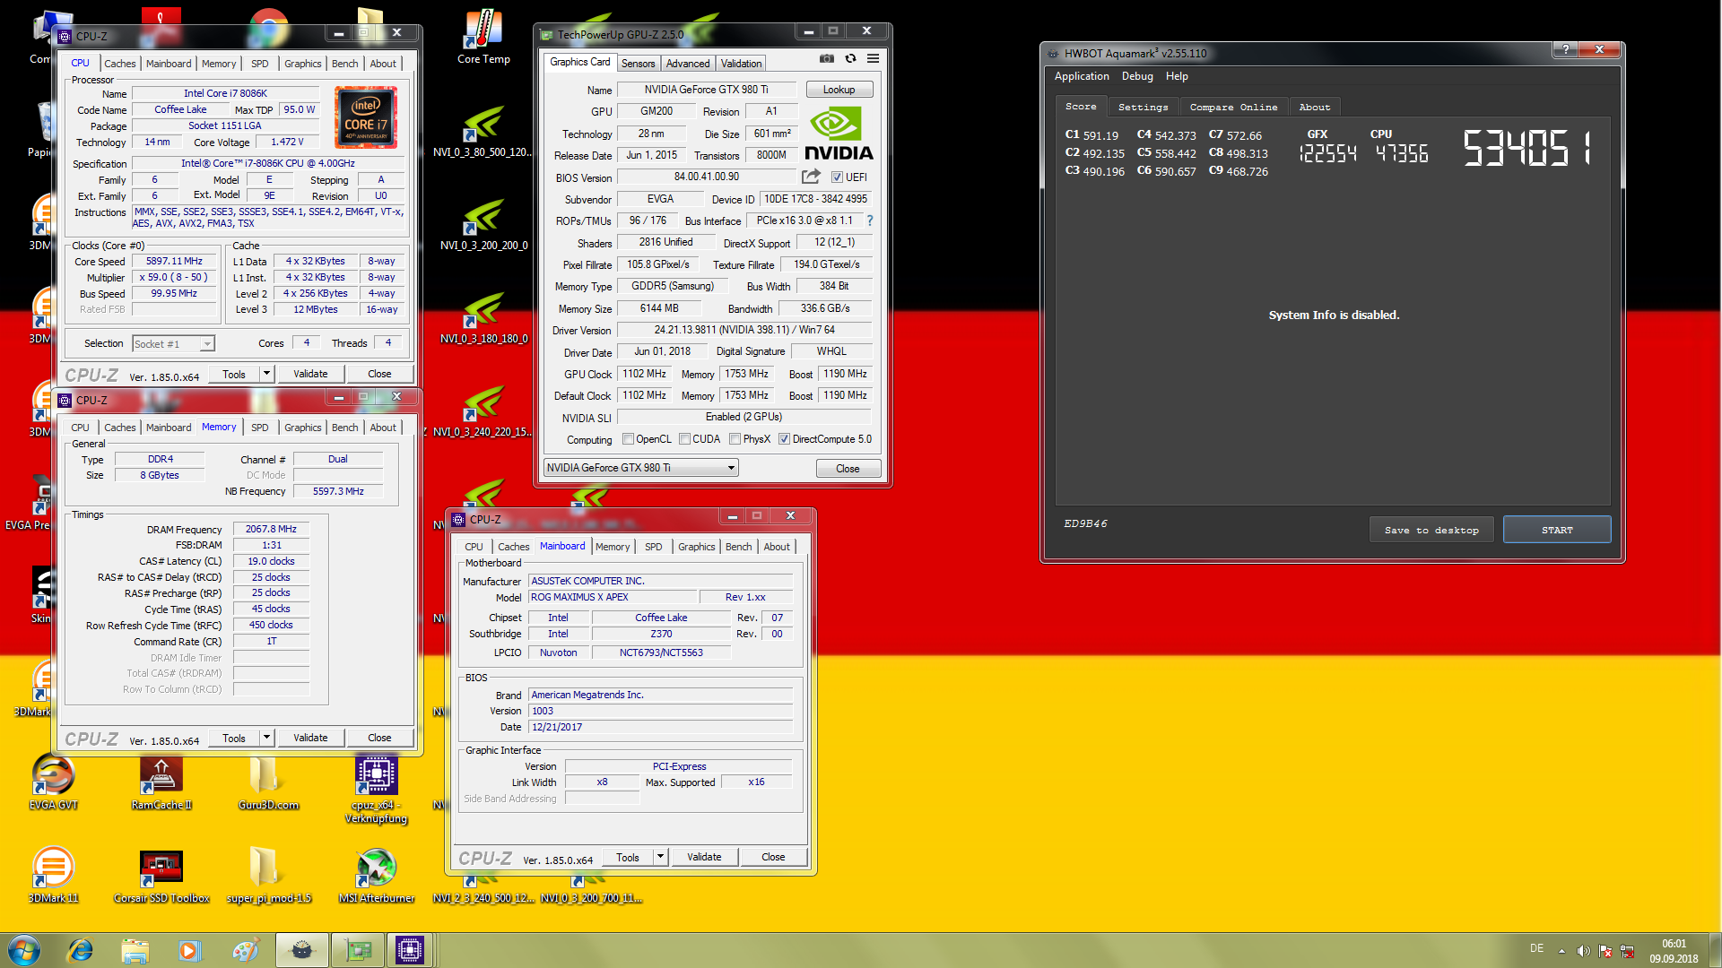
Task: Click the Show desktop strip
Action: 1715,950
